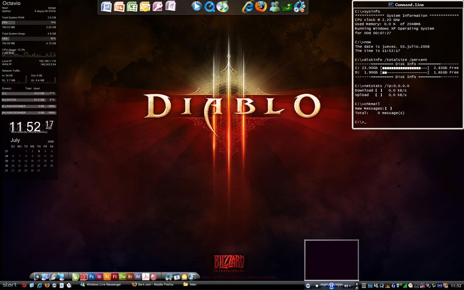Open QuickTime Player from the top dock
Screen dimensions: 464x290
[x=209, y=7]
